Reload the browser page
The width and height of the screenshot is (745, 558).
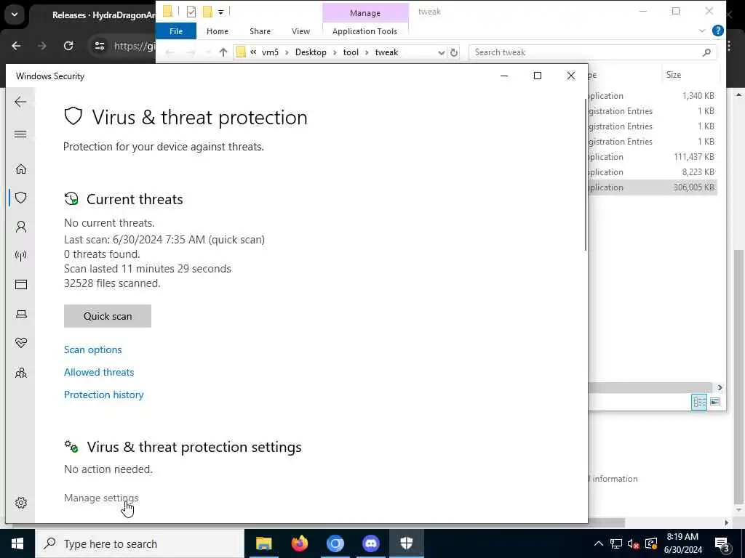(x=68, y=46)
